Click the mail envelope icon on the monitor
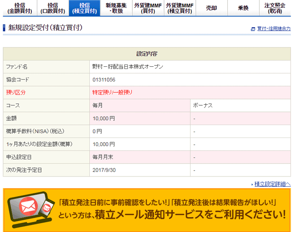295x232 pixels. pos(28,206)
